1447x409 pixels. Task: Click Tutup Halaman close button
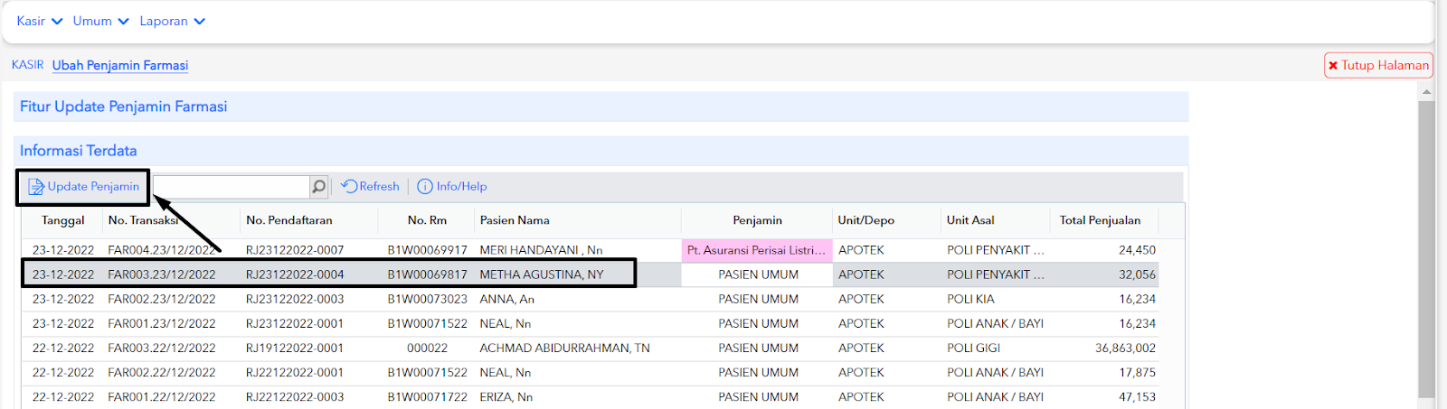point(1378,65)
